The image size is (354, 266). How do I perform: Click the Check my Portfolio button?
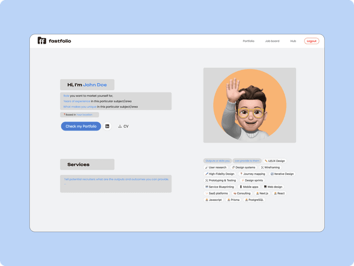(x=81, y=126)
